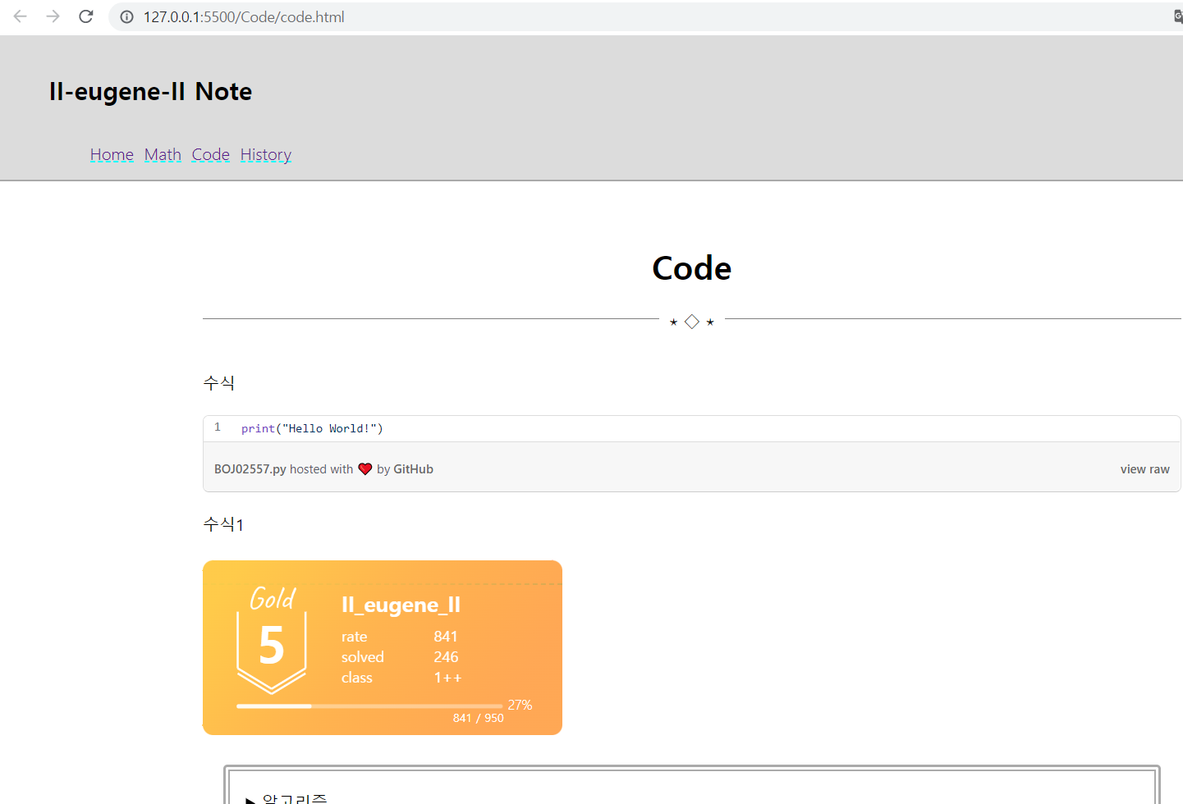Click the 27% progress label
1183x804 pixels.
pos(520,705)
